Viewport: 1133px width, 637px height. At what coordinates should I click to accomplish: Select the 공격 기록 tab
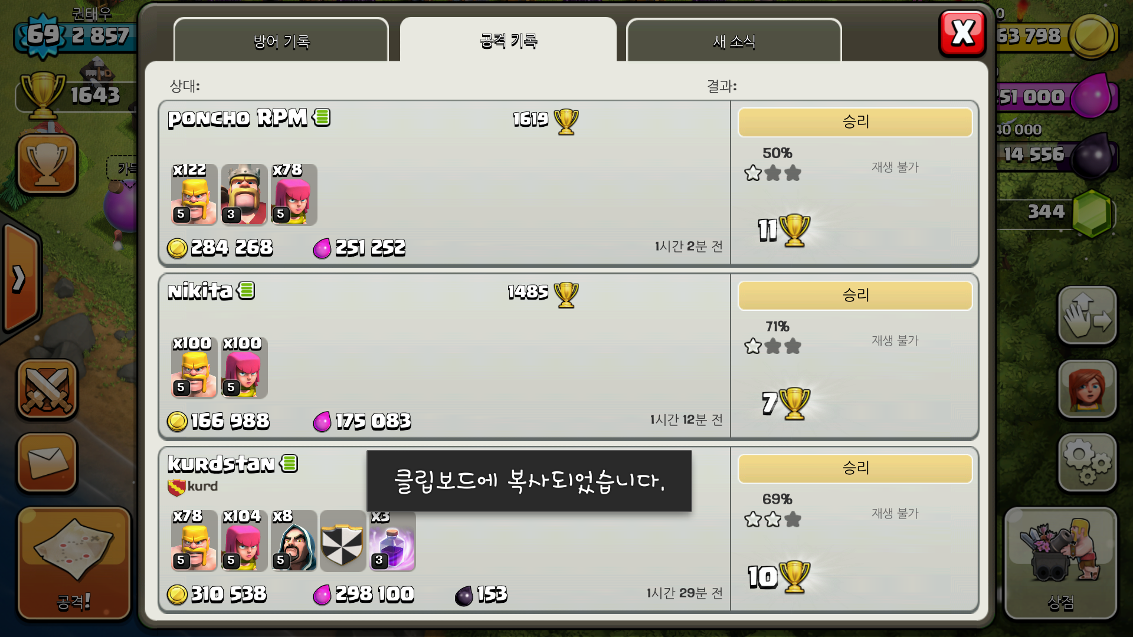click(x=508, y=40)
